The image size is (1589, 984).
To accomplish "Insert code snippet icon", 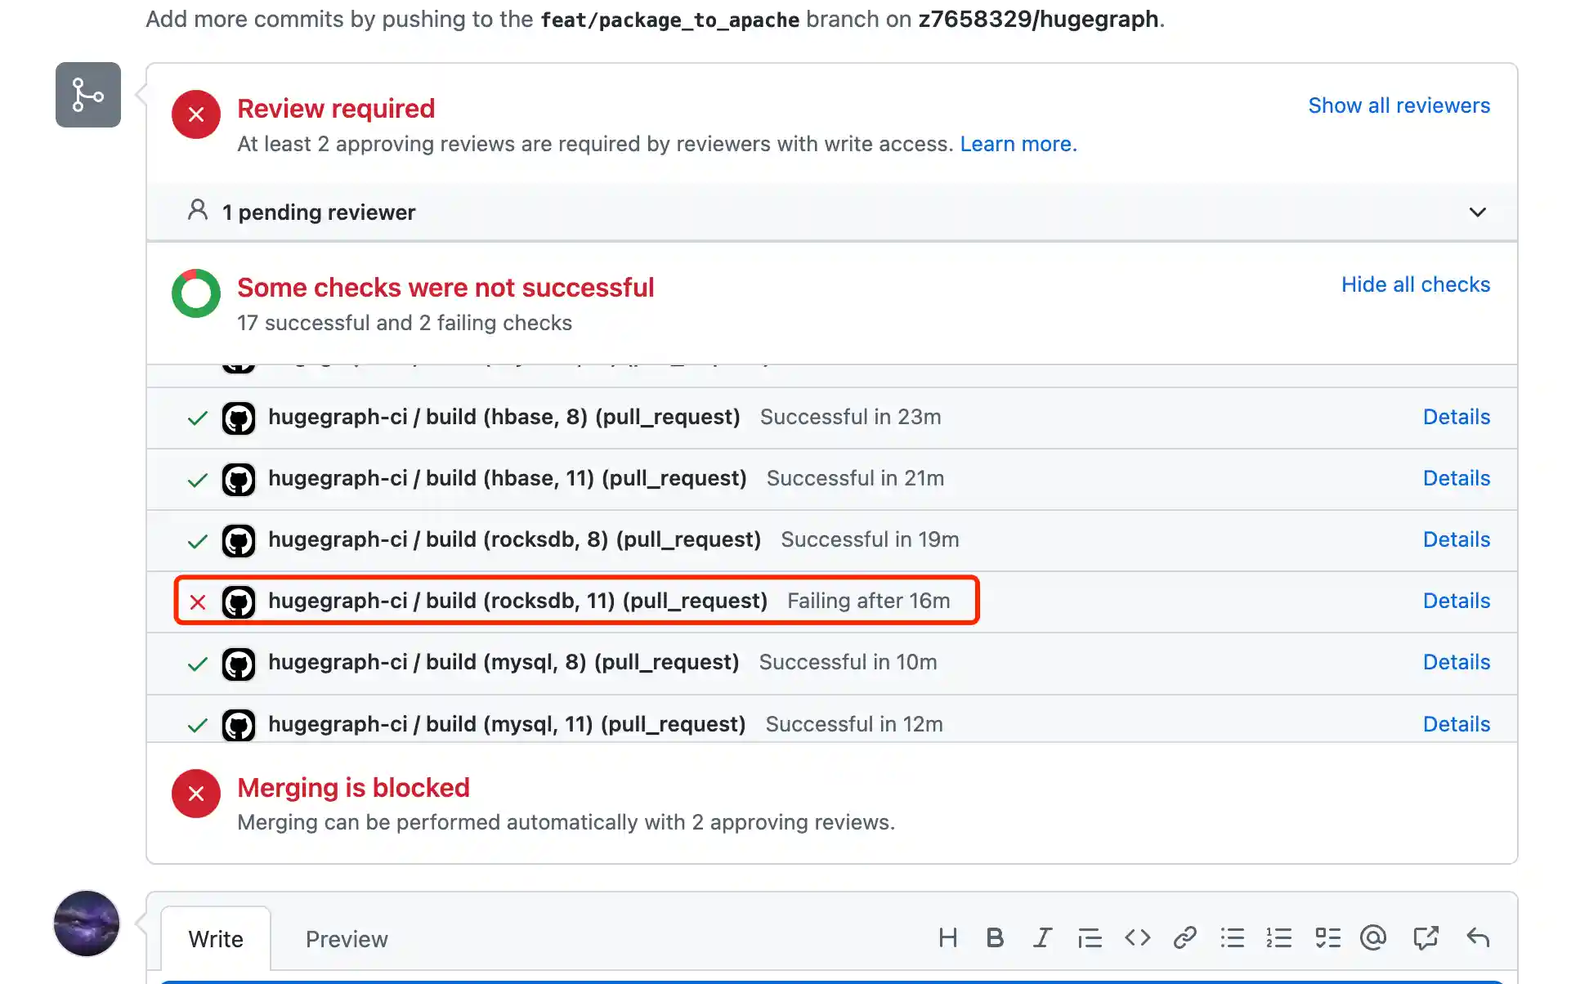I will pyautogui.click(x=1137, y=937).
